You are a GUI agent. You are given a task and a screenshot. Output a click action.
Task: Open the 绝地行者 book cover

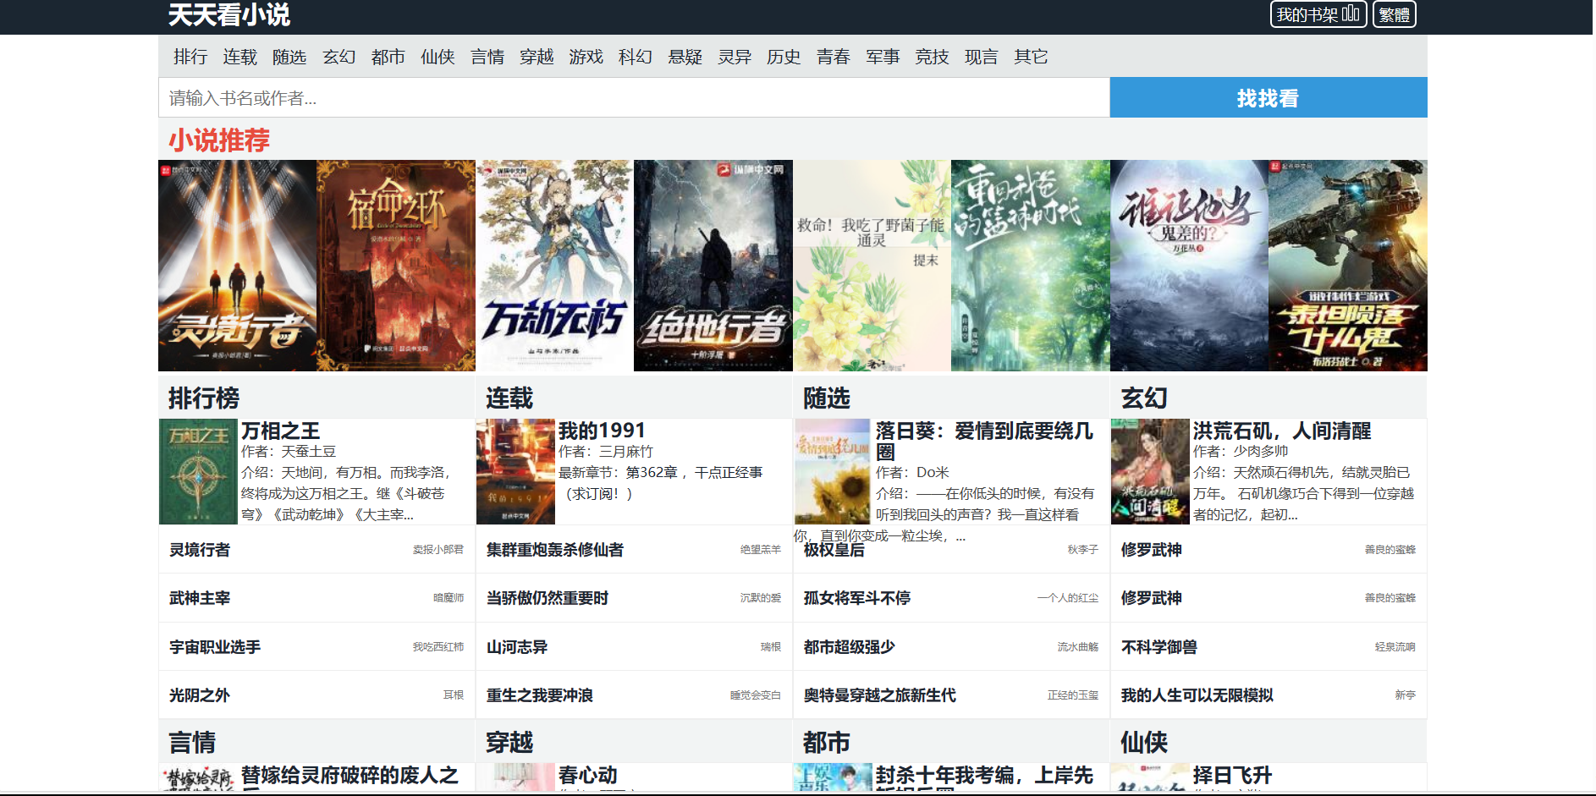coord(713,266)
